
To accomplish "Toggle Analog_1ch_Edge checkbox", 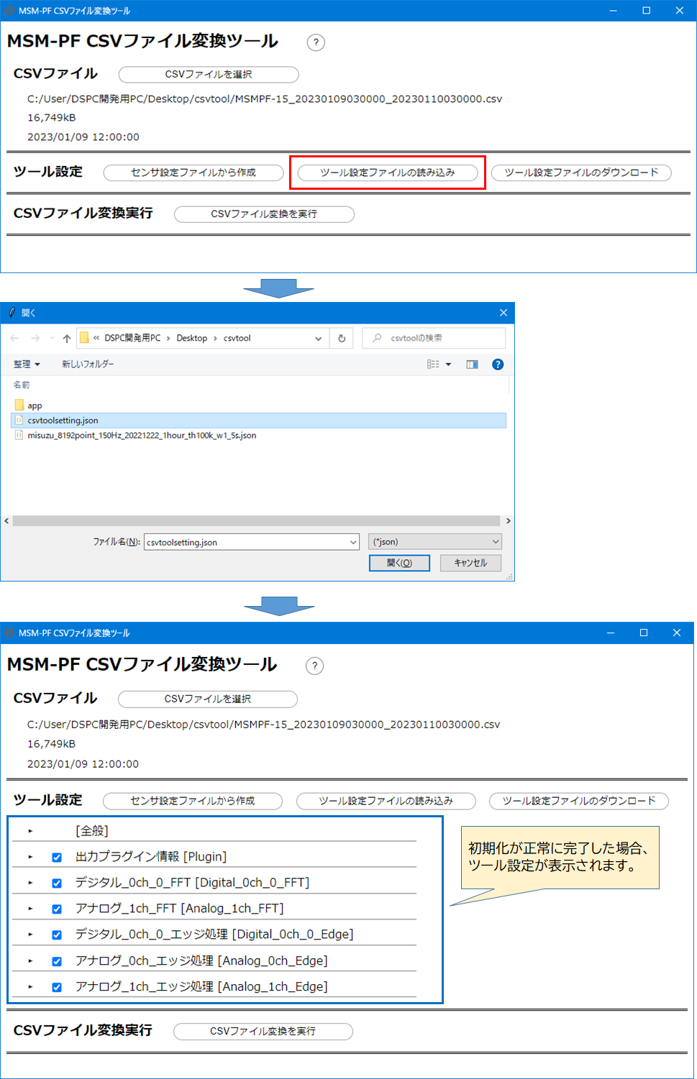I will click(57, 987).
